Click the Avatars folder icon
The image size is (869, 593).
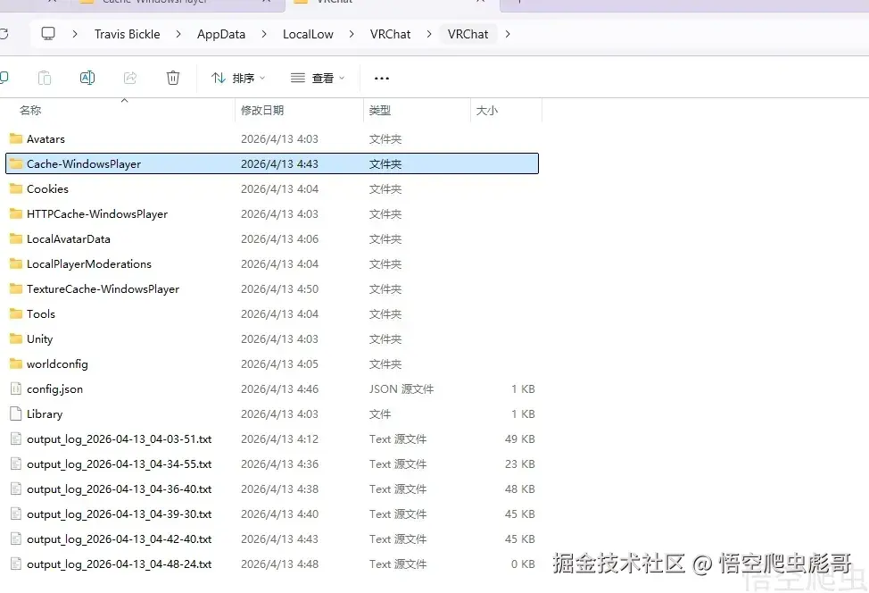click(x=16, y=138)
